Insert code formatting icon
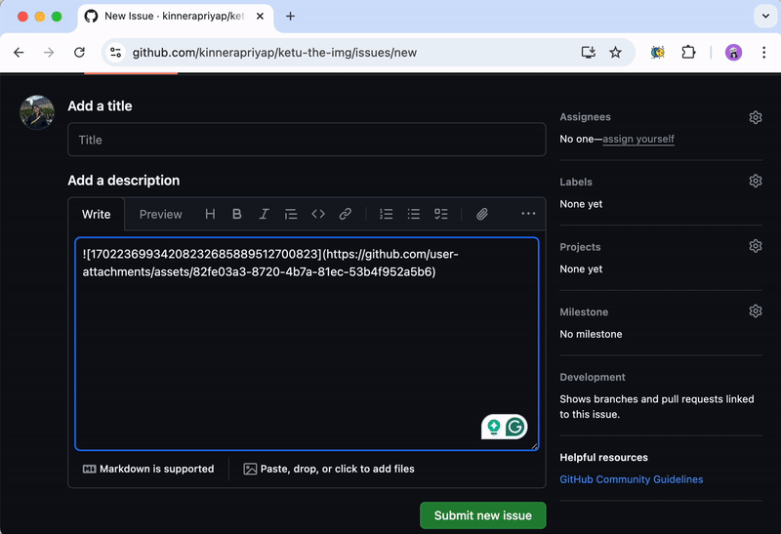Viewport: 781px width, 534px height. (x=318, y=214)
